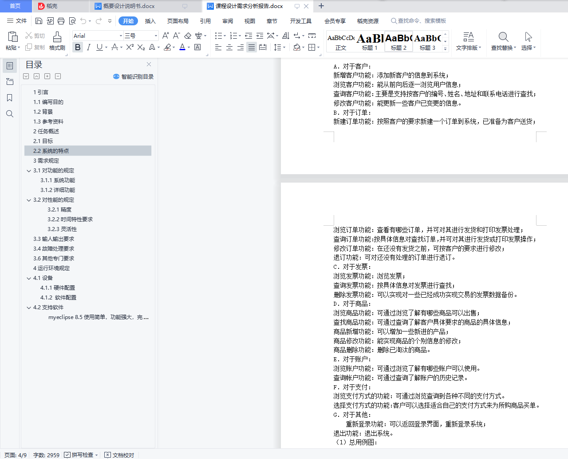Click the Find and Replace magnifier icon

coord(503,37)
